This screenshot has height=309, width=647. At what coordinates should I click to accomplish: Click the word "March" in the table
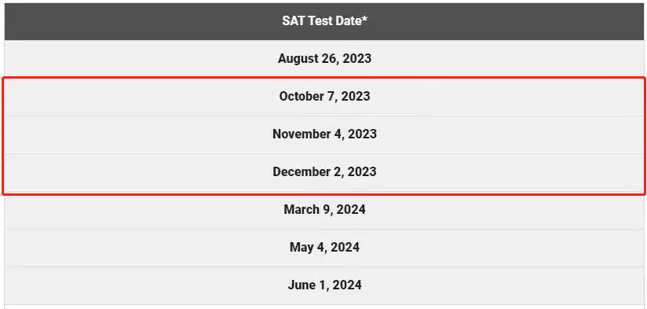(298, 209)
